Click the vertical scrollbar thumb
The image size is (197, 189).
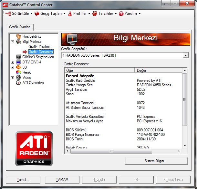point(184,99)
